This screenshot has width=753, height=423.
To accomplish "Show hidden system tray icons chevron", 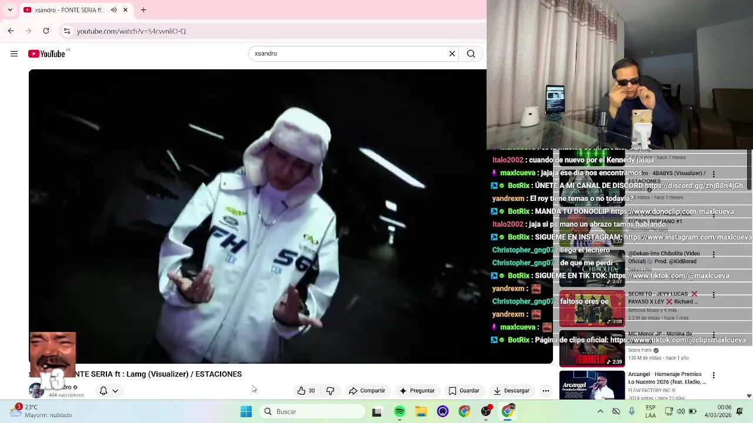I will (600, 411).
